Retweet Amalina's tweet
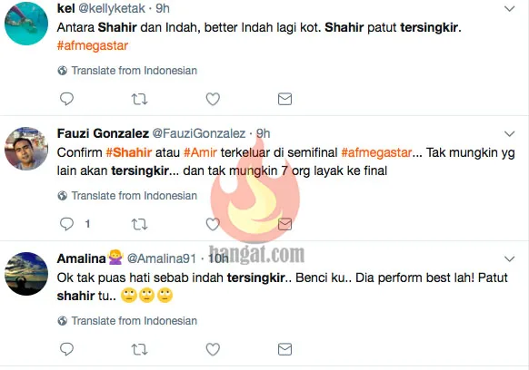The image size is (529, 370). point(139,349)
